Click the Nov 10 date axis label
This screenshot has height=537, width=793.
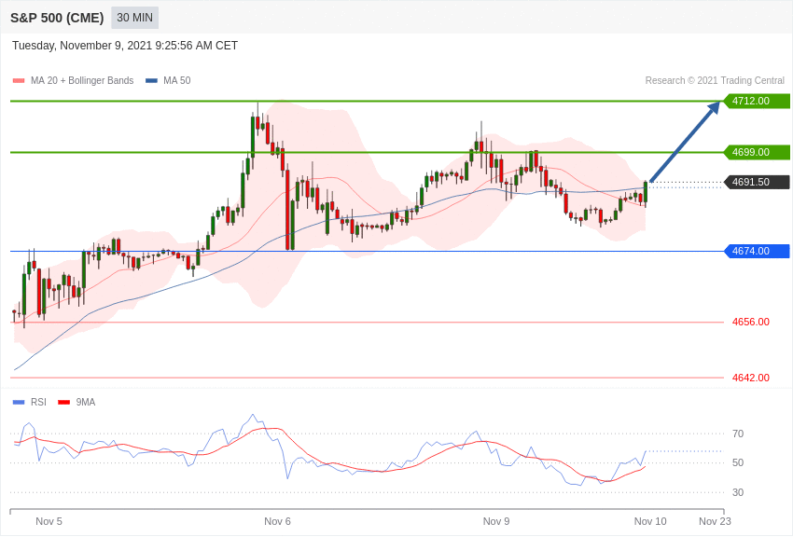[650, 521]
